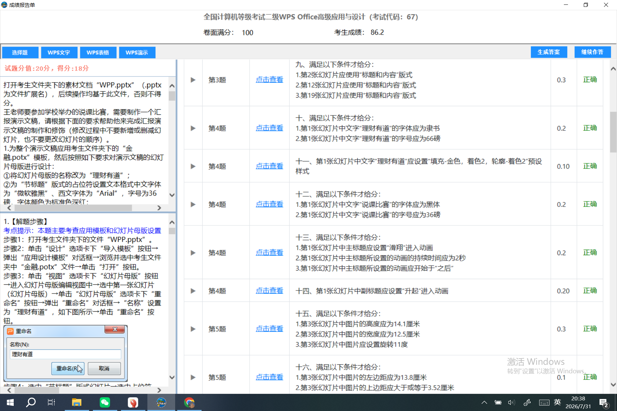Switch to the 选择题 tab
The width and height of the screenshot is (617, 411).
(20, 52)
